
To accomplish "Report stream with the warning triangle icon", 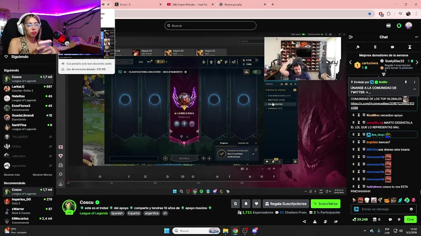I will pos(315,222).
